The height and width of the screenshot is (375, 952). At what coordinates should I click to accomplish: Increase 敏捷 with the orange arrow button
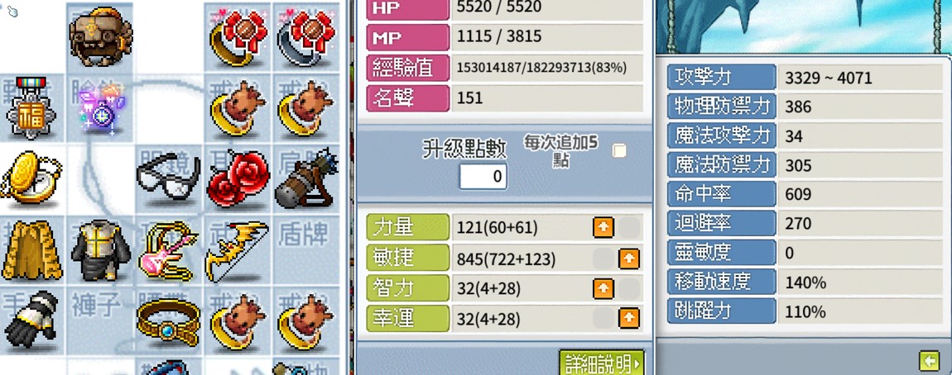(629, 259)
